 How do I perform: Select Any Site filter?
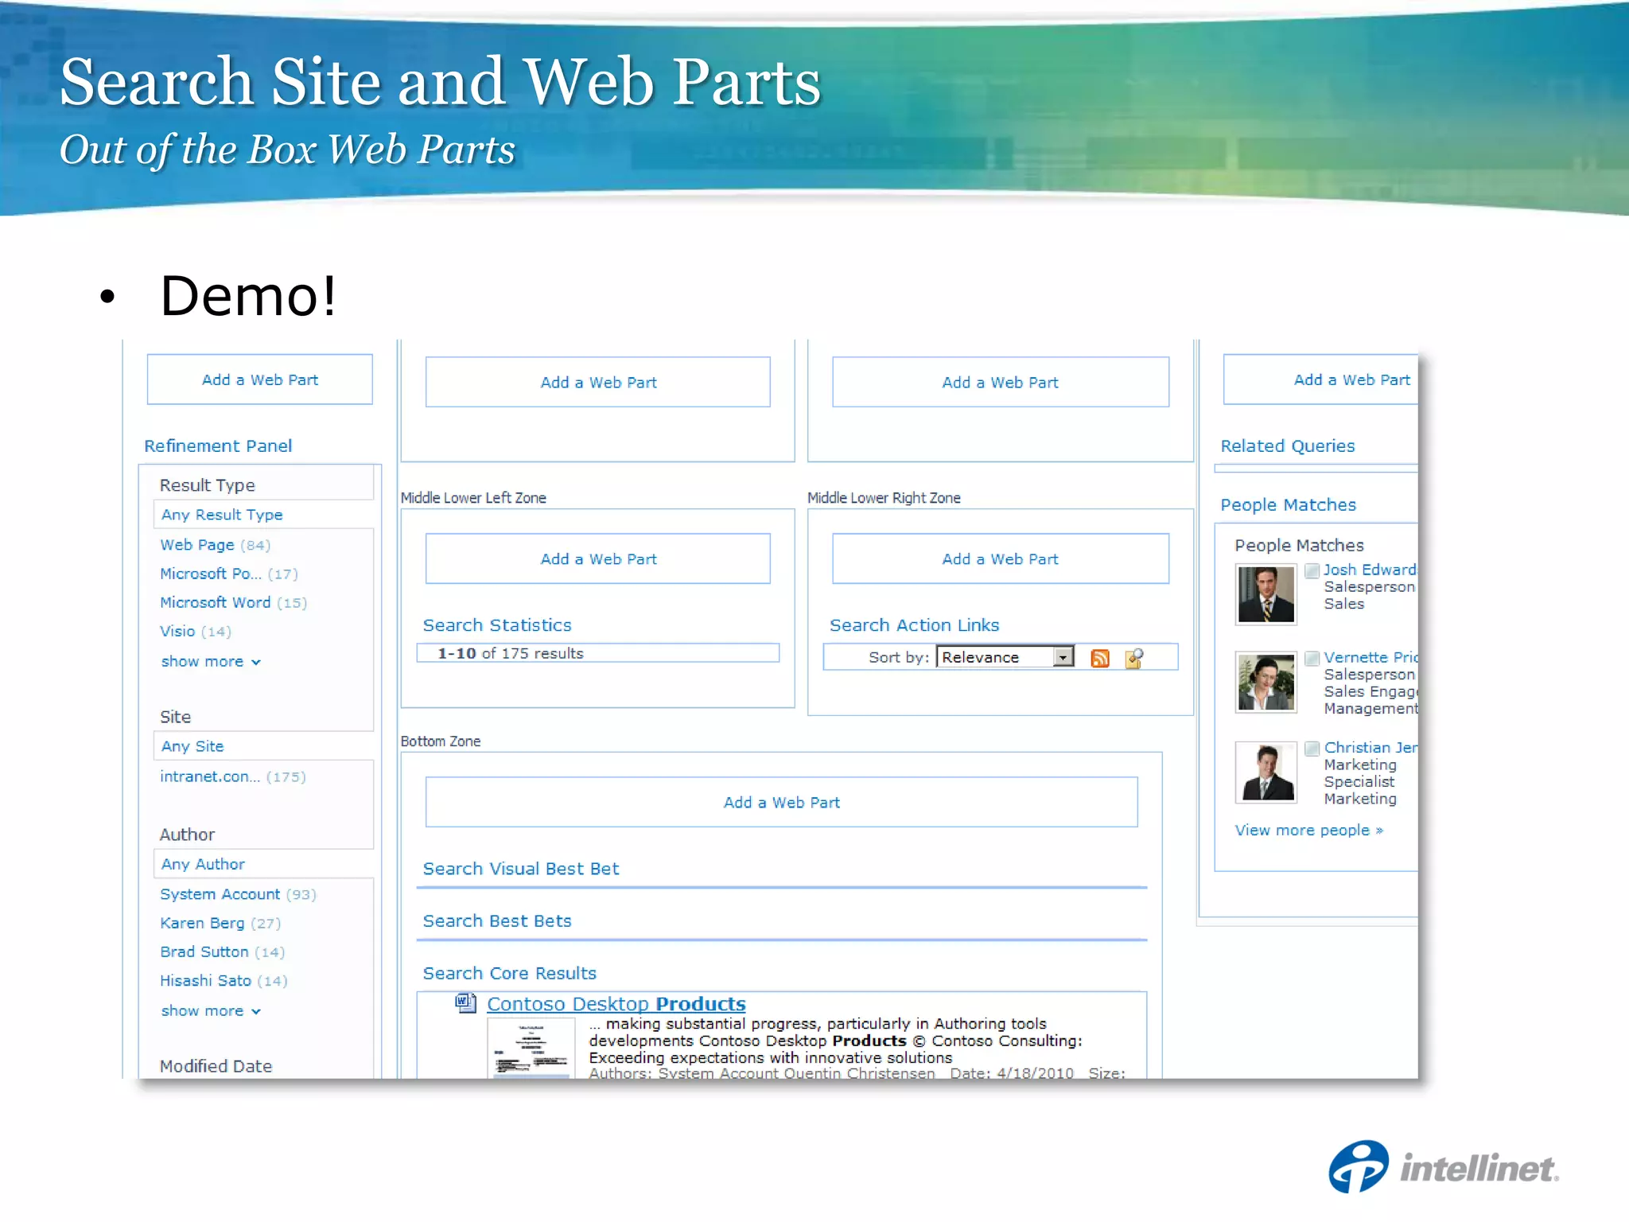pyautogui.click(x=192, y=746)
